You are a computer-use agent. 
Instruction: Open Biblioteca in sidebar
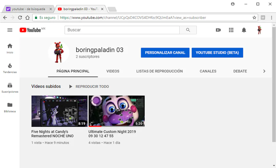pyautogui.click(x=10, y=107)
